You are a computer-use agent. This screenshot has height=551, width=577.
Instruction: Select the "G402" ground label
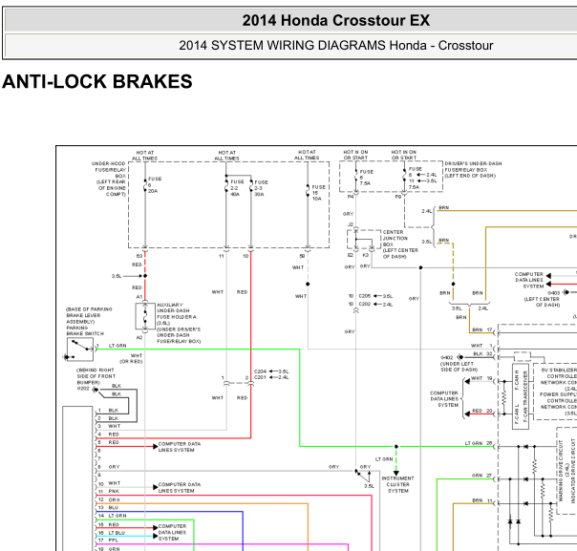[x=447, y=357]
